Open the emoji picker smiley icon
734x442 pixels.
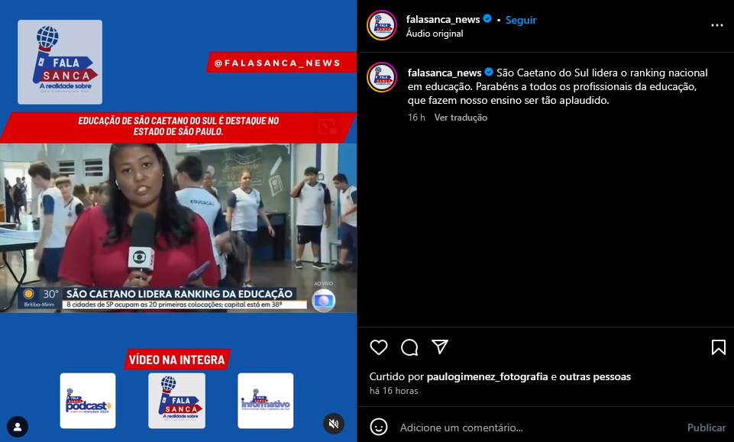click(x=379, y=427)
